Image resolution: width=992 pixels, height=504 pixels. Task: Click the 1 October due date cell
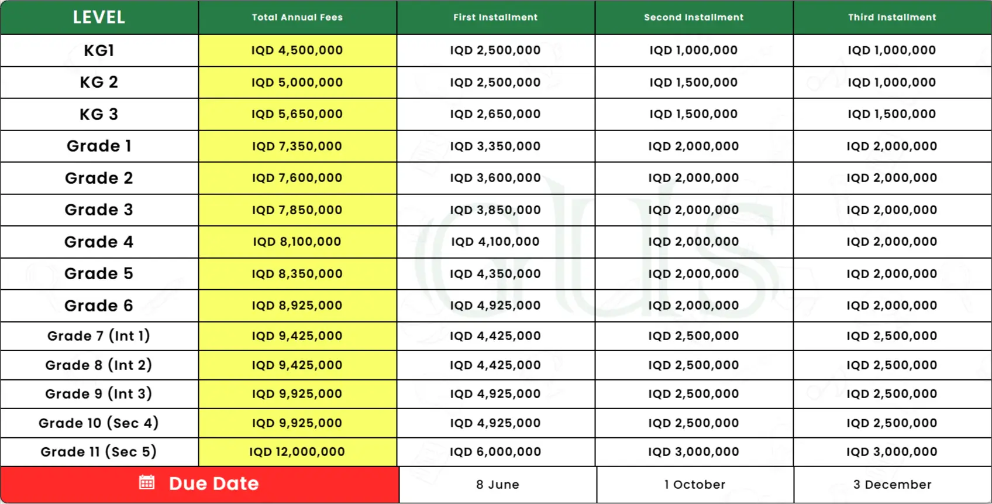[694, 485]
